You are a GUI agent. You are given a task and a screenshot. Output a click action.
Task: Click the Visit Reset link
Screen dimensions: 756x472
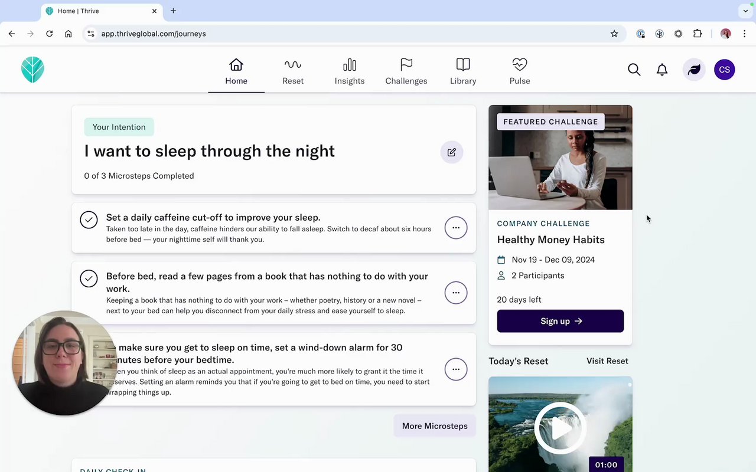(607, 361)
